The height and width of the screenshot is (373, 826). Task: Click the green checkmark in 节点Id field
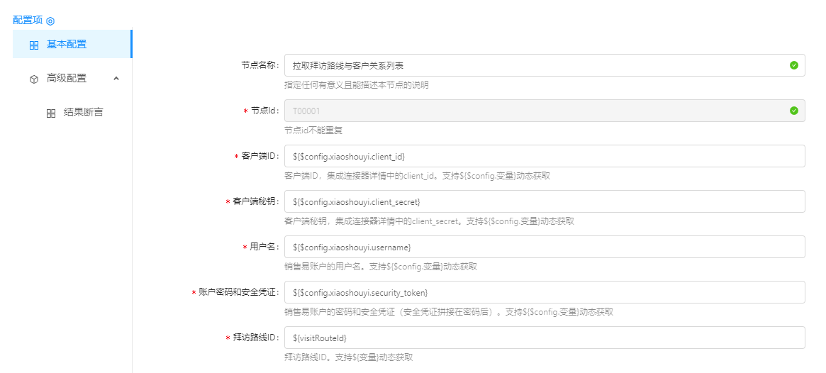click(x=793, y=111)
